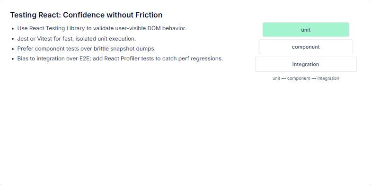Screen dimensions: 371x185
Task: Click the second arrow in the pyramid caption
Action: 314,78
